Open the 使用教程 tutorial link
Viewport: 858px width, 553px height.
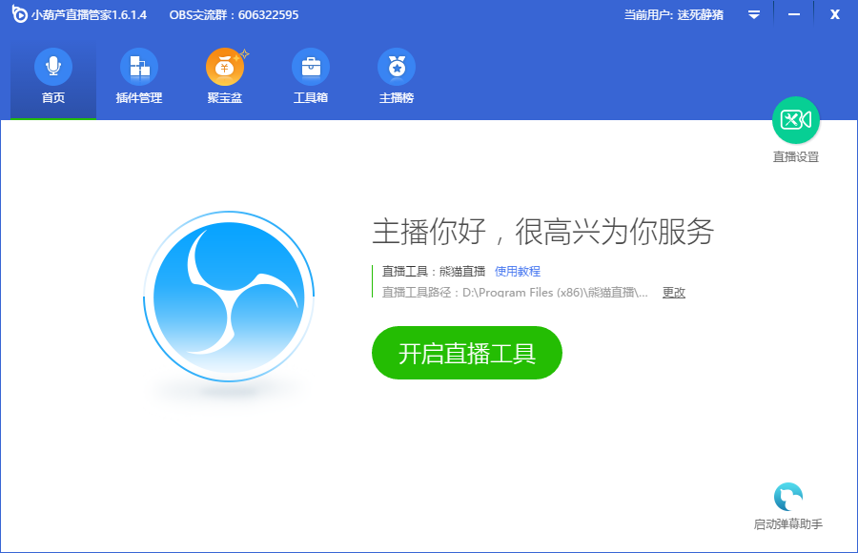point(518,271)
